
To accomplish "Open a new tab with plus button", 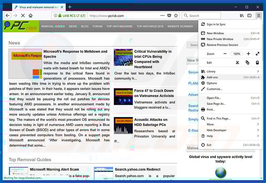I will click(70, 7).
